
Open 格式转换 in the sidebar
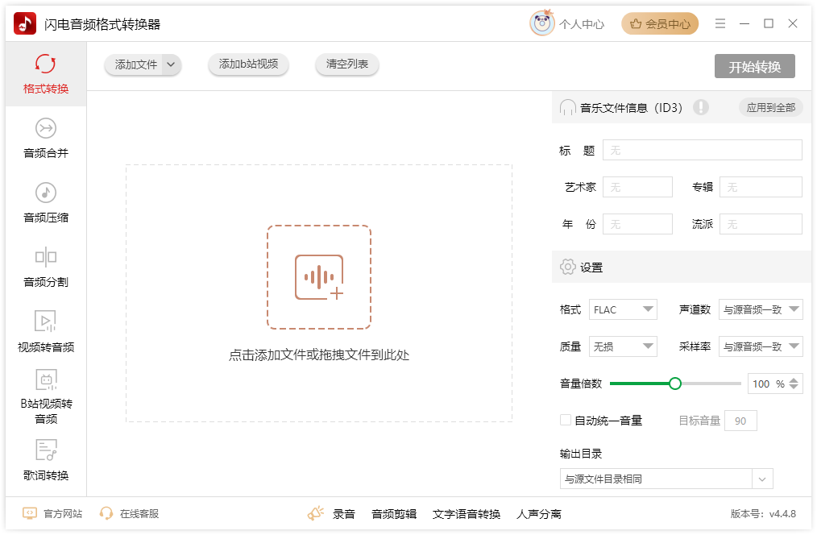click(x=46, y=74)
